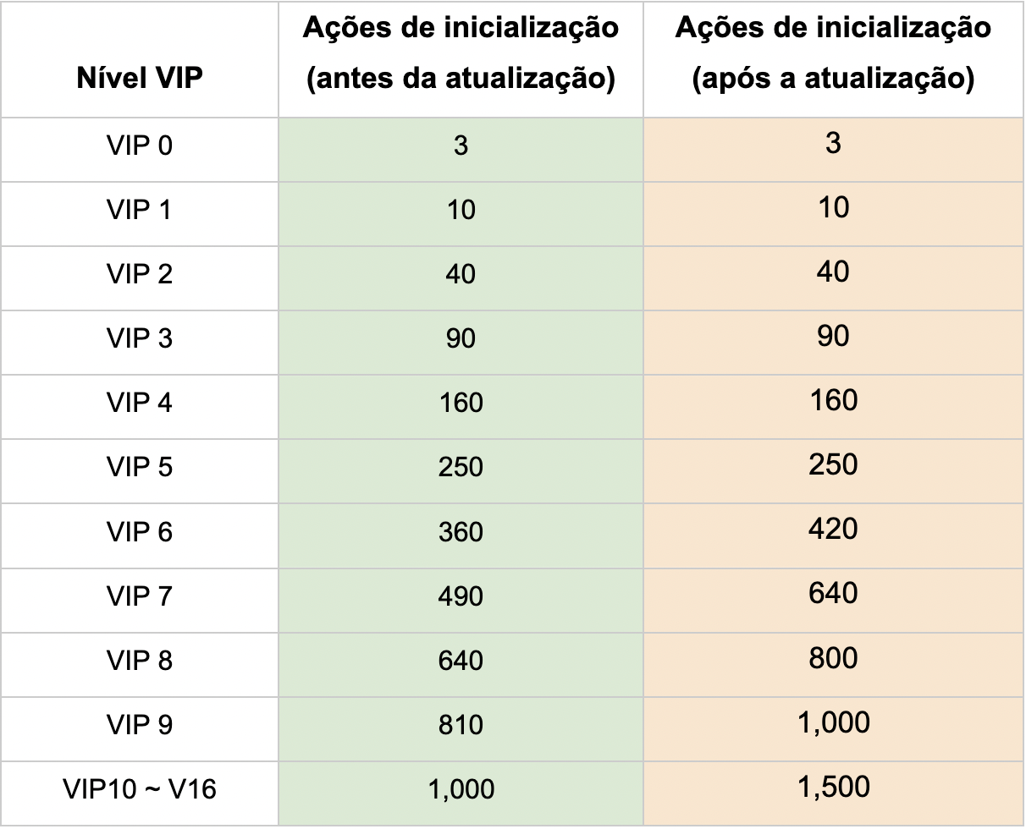Click the VIP 9 row label

(140, 725)
